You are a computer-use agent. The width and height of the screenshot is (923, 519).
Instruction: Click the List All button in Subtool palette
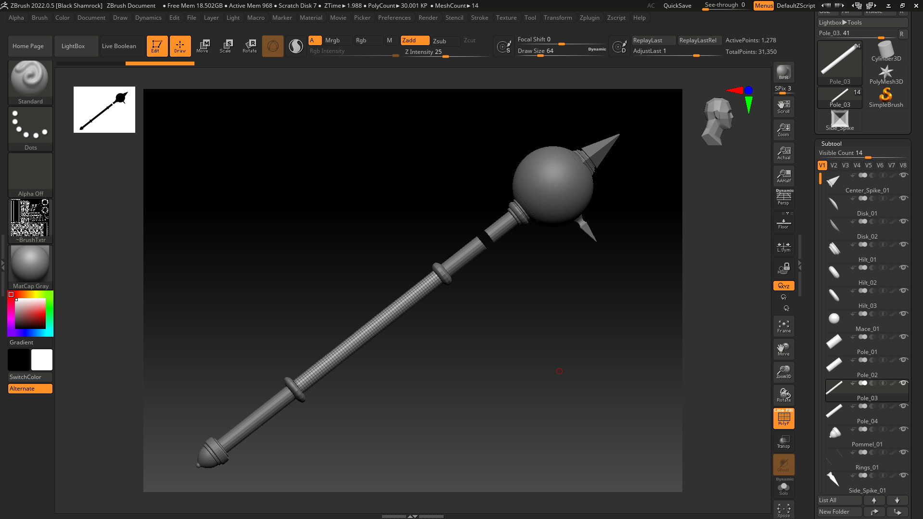pyautogui.click(x=839, y=500)
